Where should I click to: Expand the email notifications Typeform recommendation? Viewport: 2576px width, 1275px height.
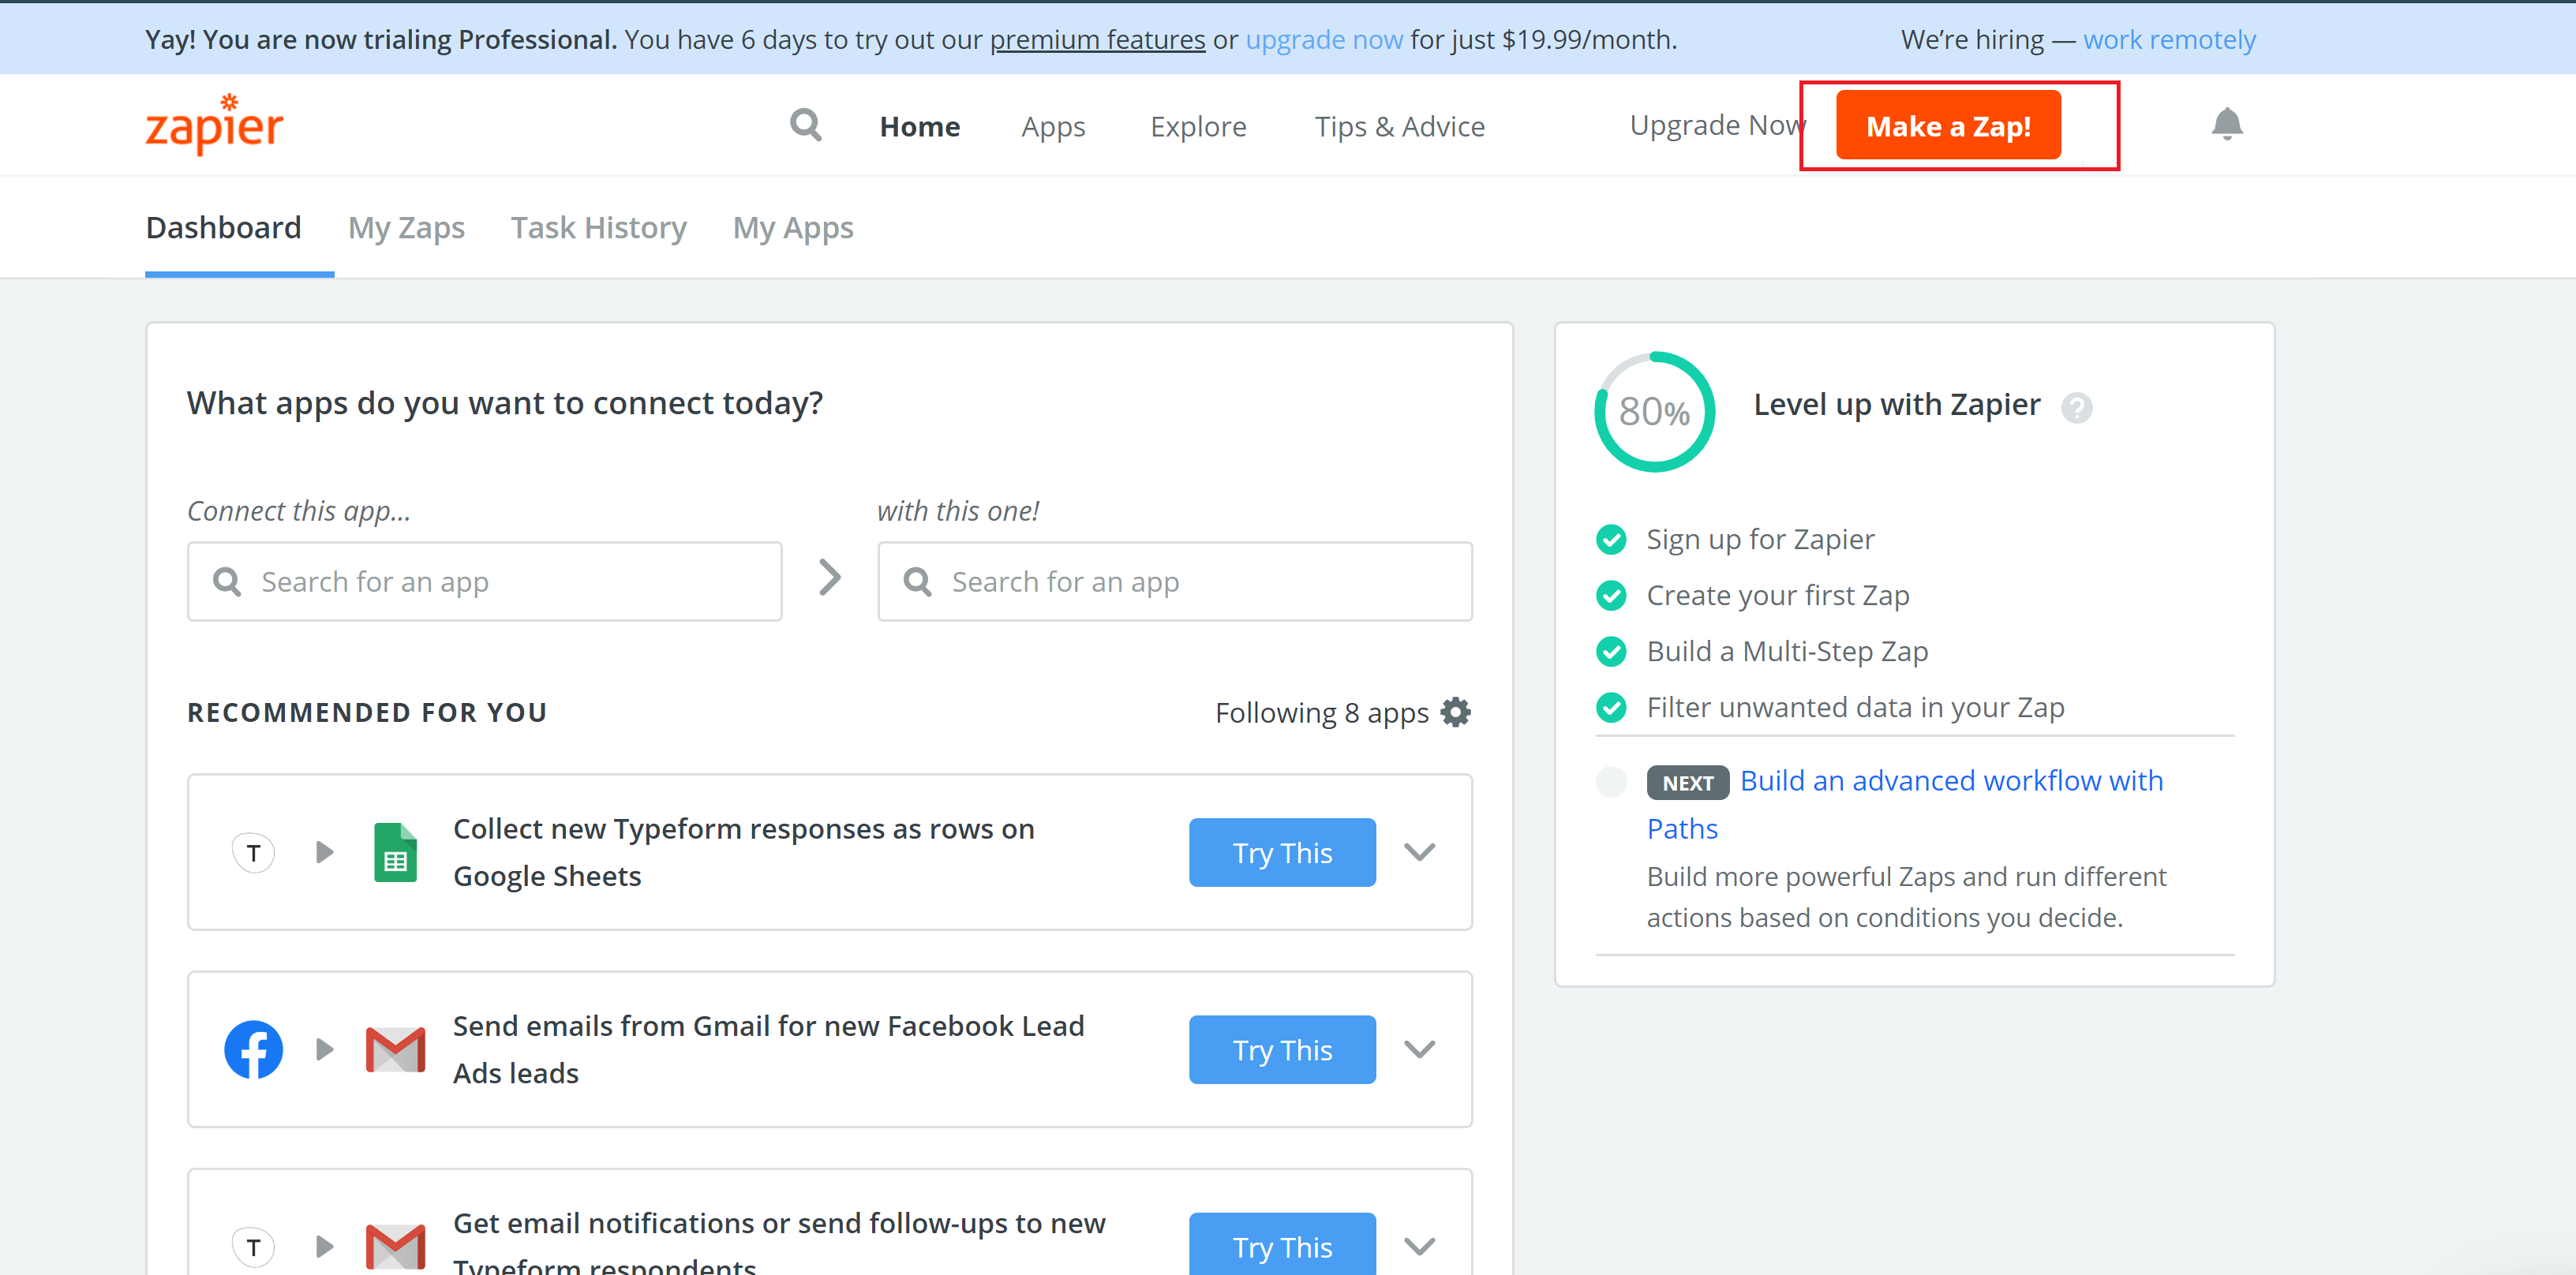pyautogui.click(x=1419, y=1246)
